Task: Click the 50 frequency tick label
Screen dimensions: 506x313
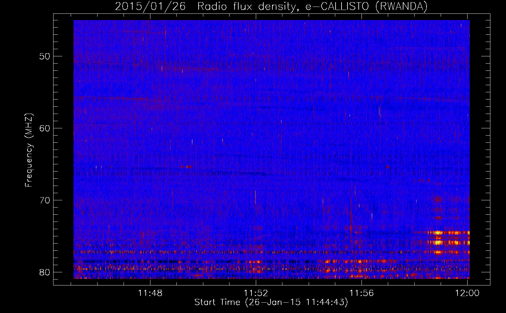Action: click(45, 56)
